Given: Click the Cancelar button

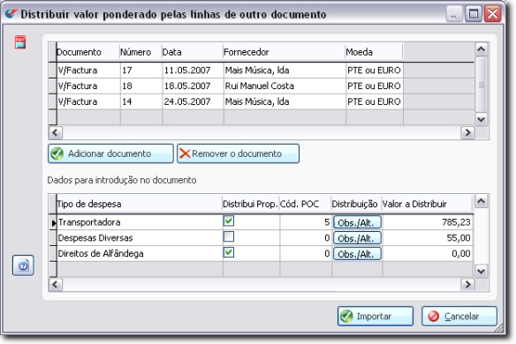Looking at the screenshot, I should click(459, 316).
